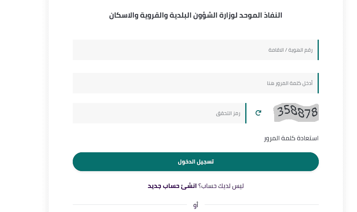This screenshot has width=357, height=212.
Task: Focus the أدخل كلمة المرور هنا field
Action: (x=195, y=83)
